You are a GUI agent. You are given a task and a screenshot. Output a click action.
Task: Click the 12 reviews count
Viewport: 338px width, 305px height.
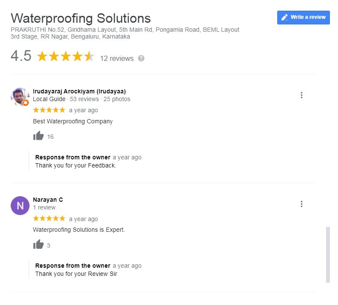tap(117, 59)
